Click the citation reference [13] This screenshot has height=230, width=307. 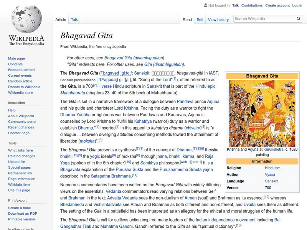(239, 225)
